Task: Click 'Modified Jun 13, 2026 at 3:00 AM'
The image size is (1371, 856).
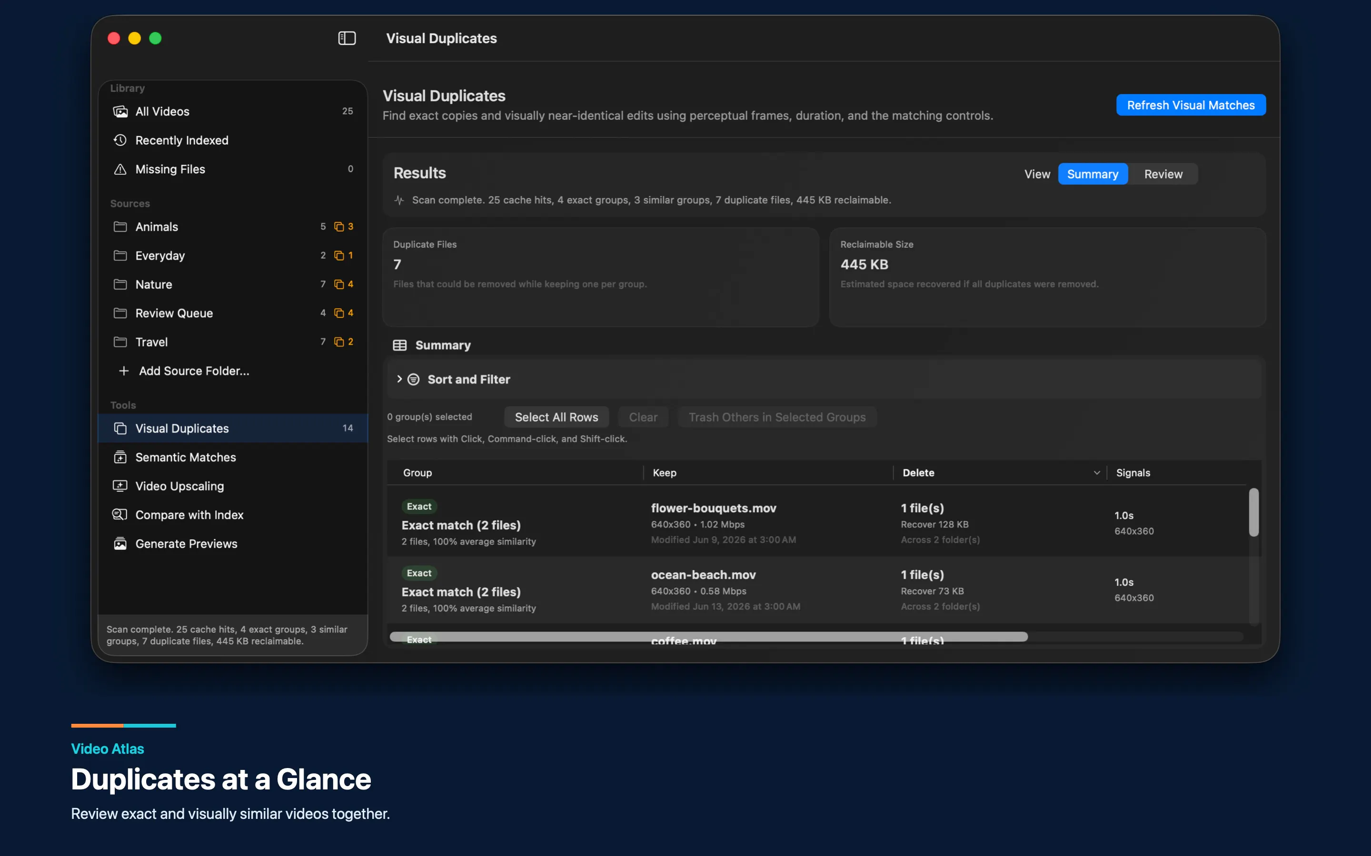Action: click(725, 606)
